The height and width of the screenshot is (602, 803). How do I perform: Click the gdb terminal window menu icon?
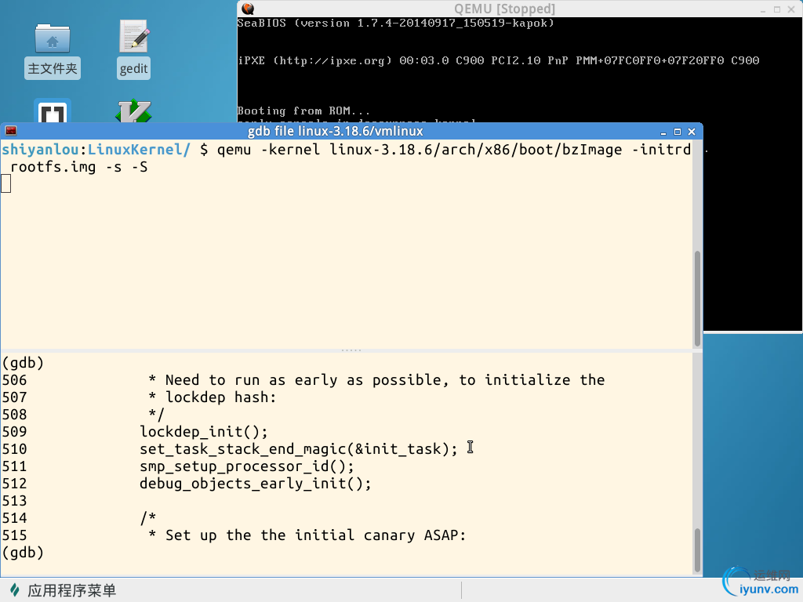click(11, 131)
